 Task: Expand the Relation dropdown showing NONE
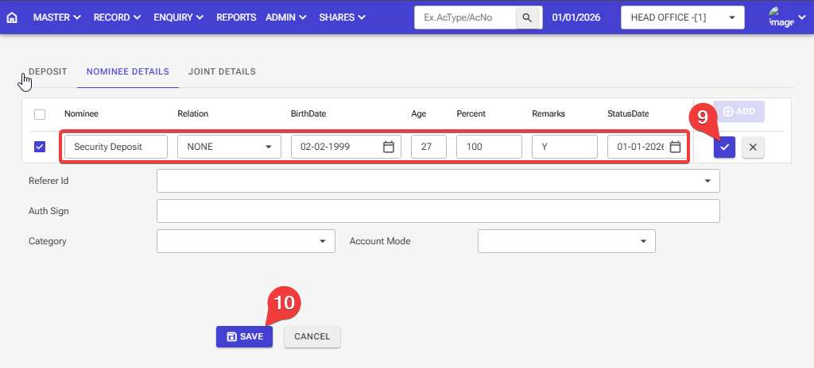[229, 147]
